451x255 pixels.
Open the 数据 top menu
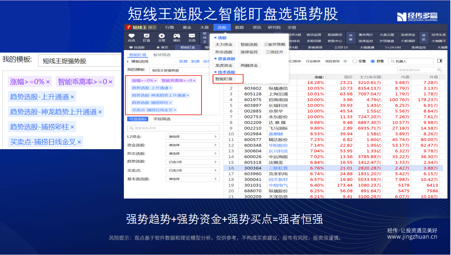[x=240, y=27]
